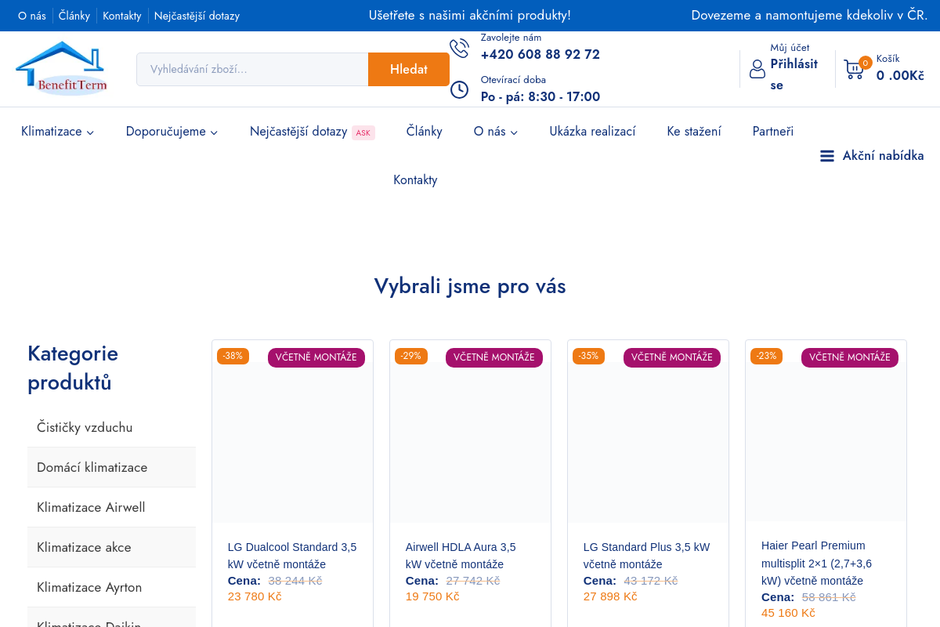Viewport: 940px width, 627px height.
Task: Click the BenefitTerm house logo
Action: point(61,68)
